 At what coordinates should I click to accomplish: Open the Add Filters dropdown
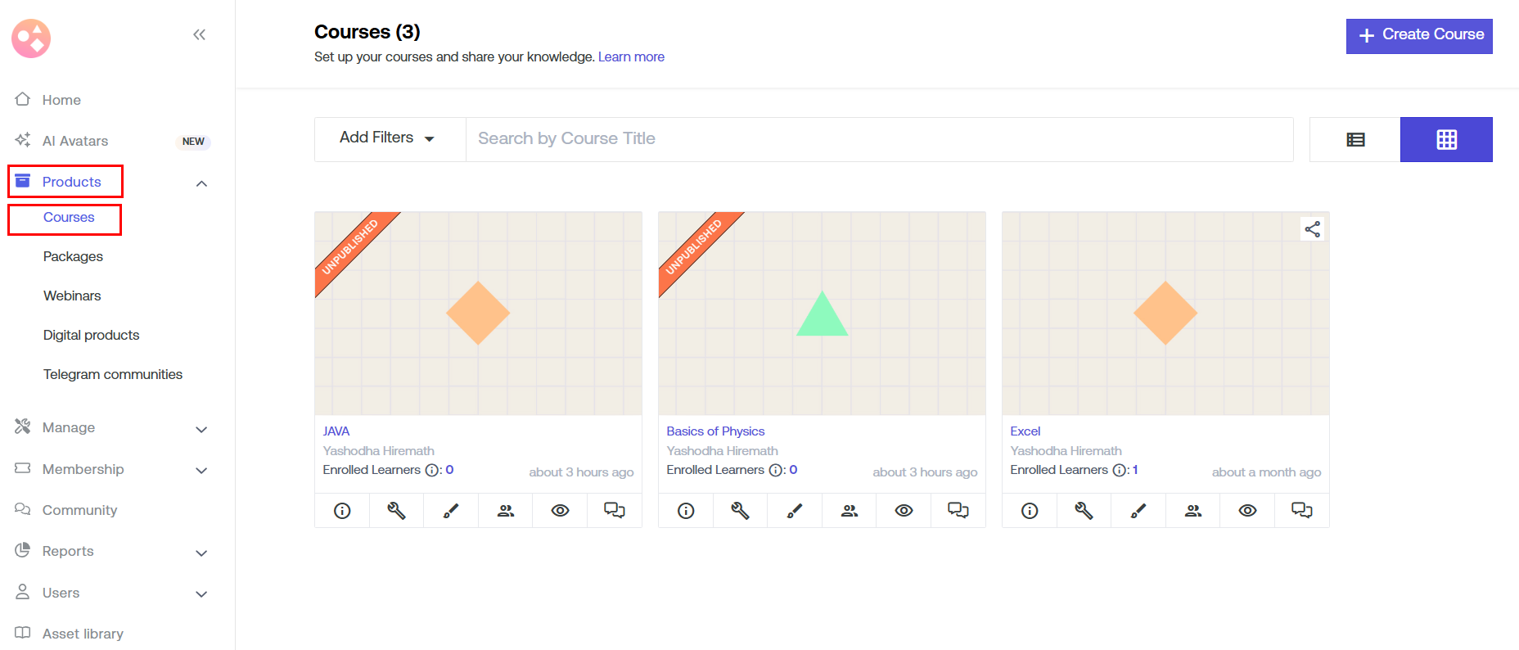point(387,138)
